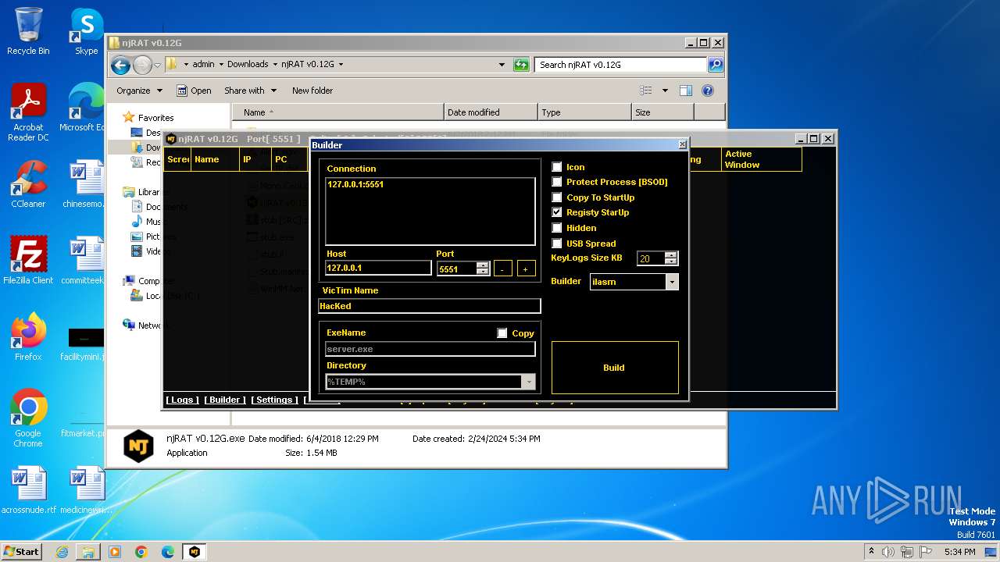
Task: Open Microsoft Edge desktop shortcut
Action: pyautogui.click(x=84, y=107)
